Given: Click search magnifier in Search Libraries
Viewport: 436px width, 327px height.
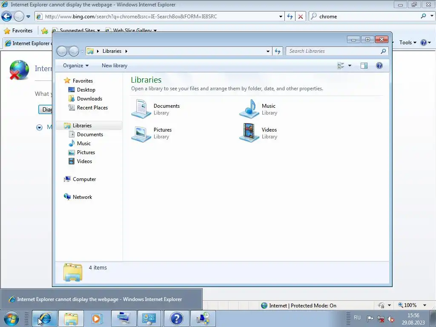Looking at the screenshot, I should [x=383, y=51].
